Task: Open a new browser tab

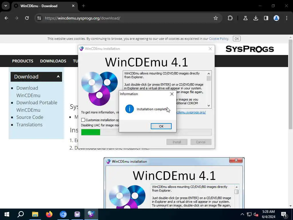Action: pos(84,6)
